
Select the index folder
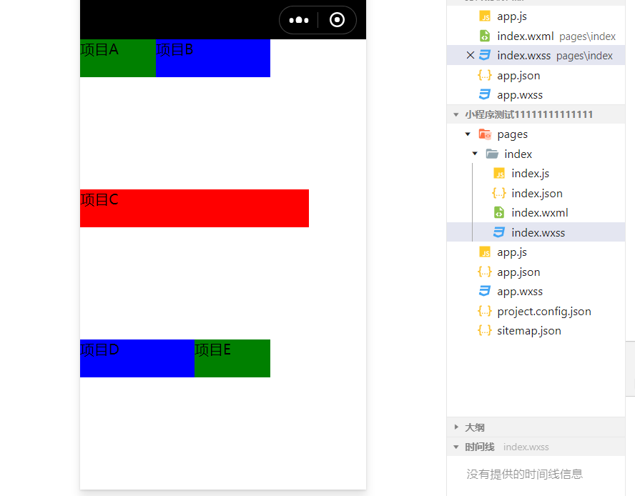coord(536,154)
